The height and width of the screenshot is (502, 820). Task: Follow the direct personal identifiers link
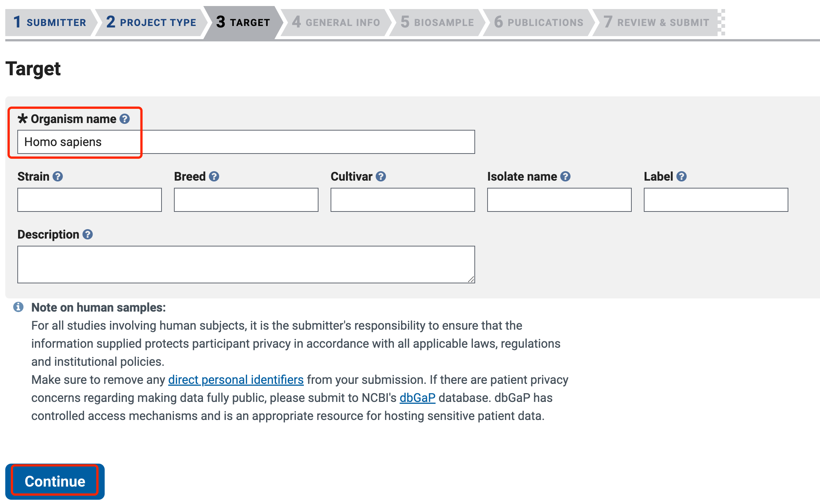pos(236,380)
